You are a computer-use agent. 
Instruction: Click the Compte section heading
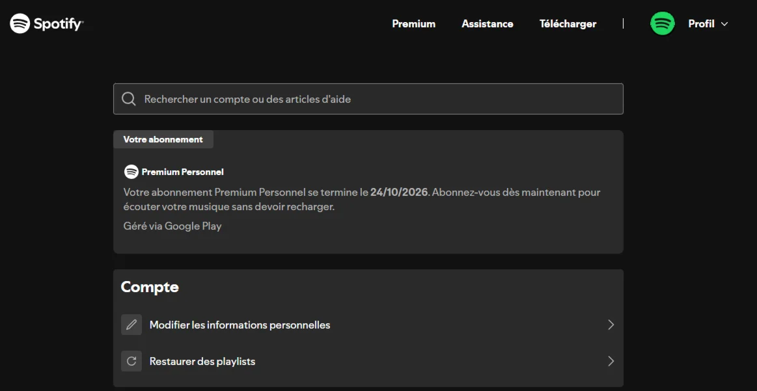pos(150,287)
